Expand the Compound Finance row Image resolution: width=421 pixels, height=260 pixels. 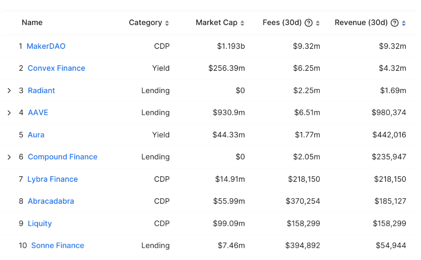(9, 157)
